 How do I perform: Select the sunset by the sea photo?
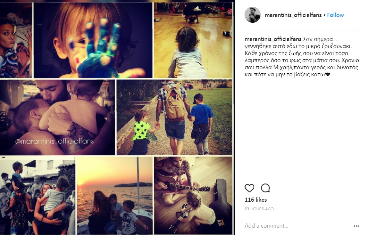coord(114,196)
